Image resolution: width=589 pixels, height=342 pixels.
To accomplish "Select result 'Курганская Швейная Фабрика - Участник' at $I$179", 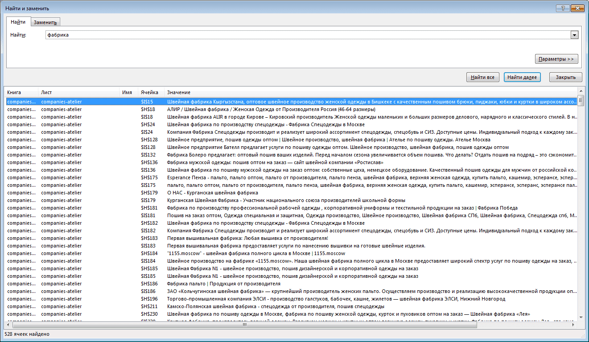I will [291, 200].
